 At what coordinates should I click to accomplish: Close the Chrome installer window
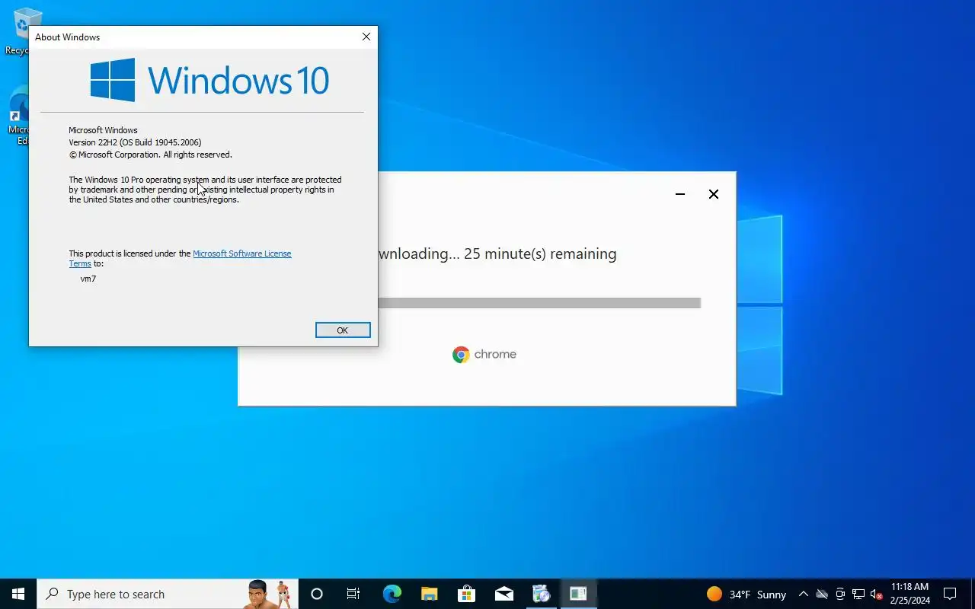(714, 194)
